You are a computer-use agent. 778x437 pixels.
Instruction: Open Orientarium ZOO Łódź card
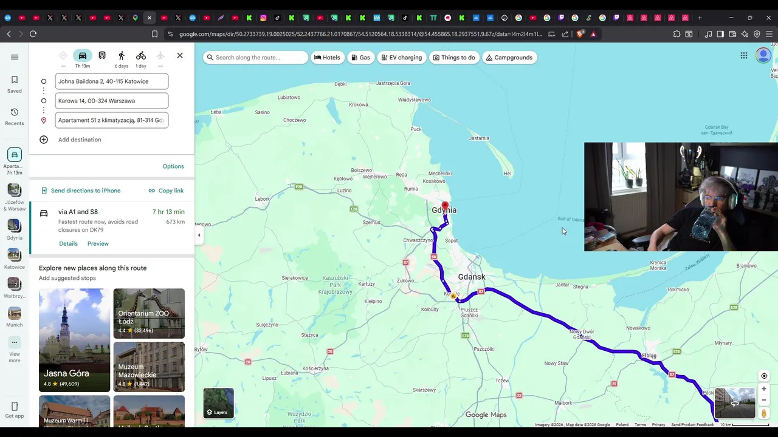[149, 313]
